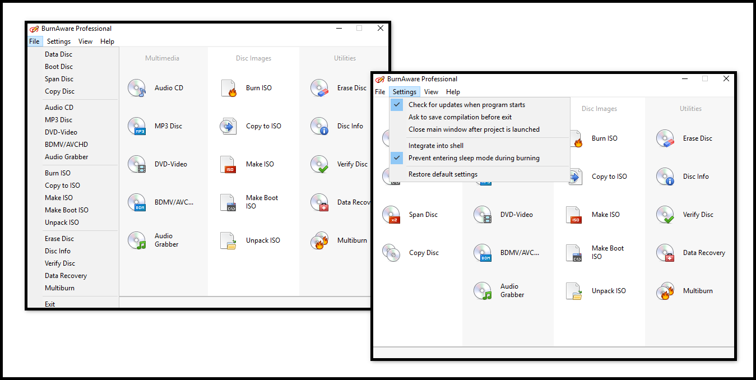Click Burn ISO icon in left window grid
756x380 pixels.
[229, 88]
